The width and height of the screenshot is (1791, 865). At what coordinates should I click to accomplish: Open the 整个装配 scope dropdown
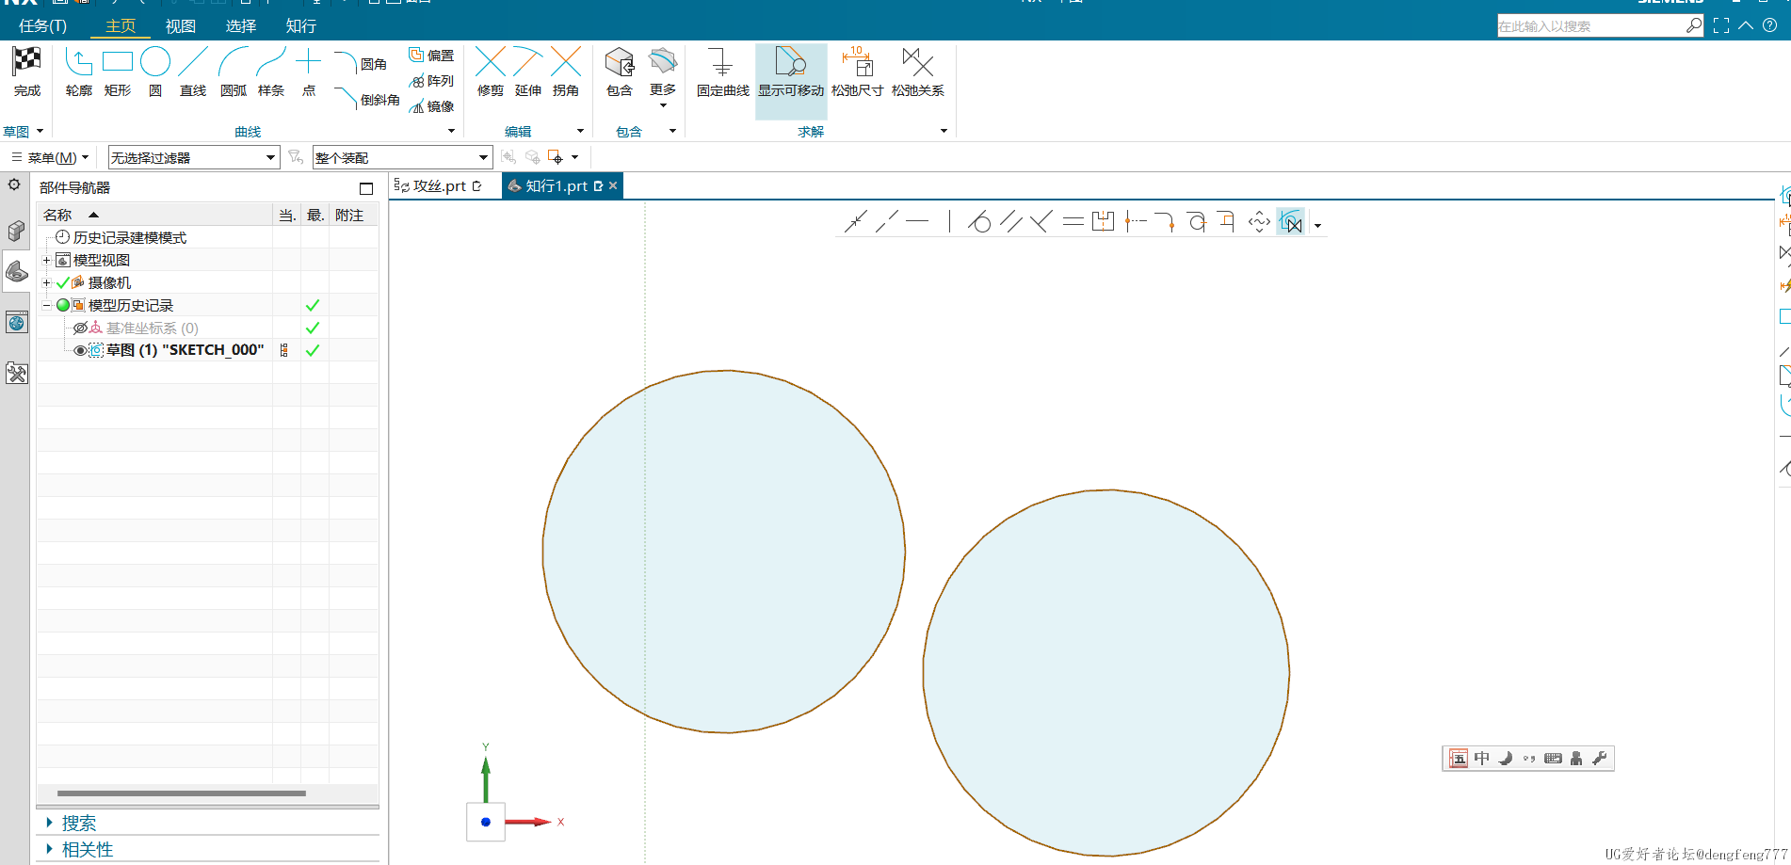pyautogui.click(x=402, y=157)
